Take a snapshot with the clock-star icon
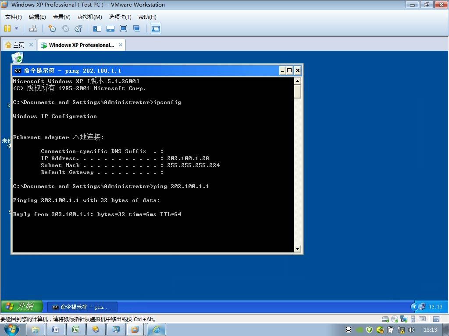The image size is (449, 336). coord(52,28)
